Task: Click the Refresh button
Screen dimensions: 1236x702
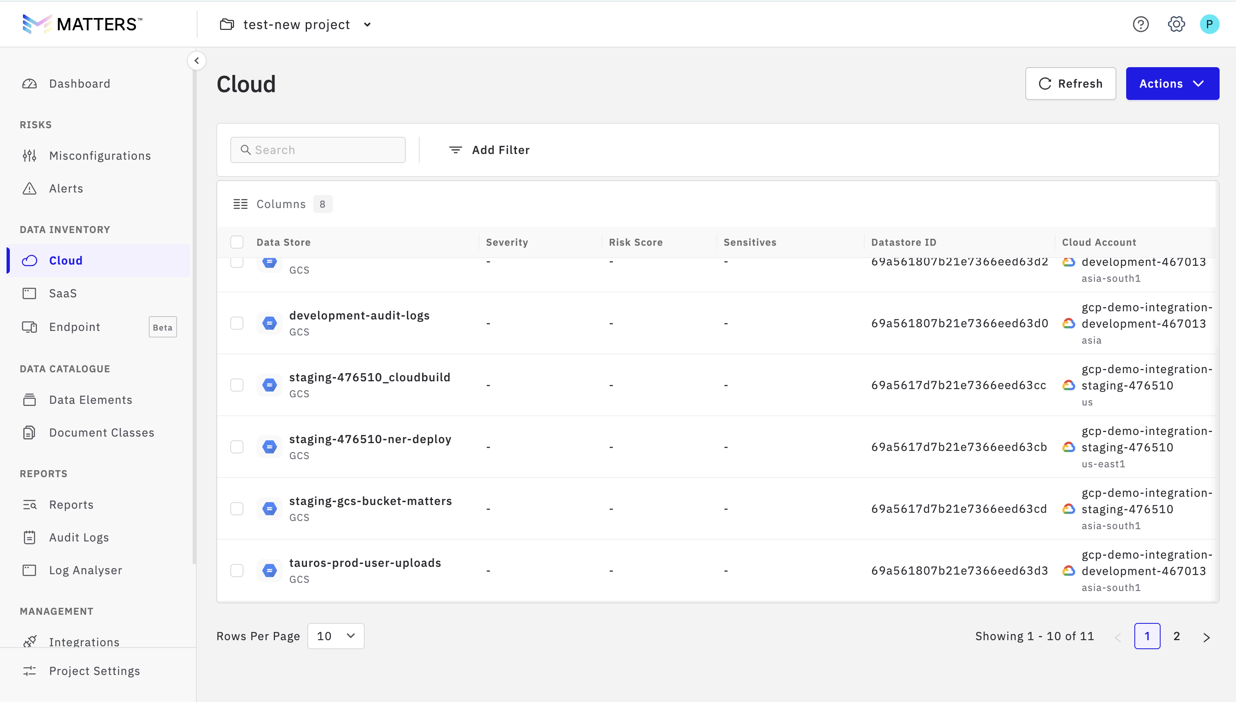Action: tap(1070, 84)
